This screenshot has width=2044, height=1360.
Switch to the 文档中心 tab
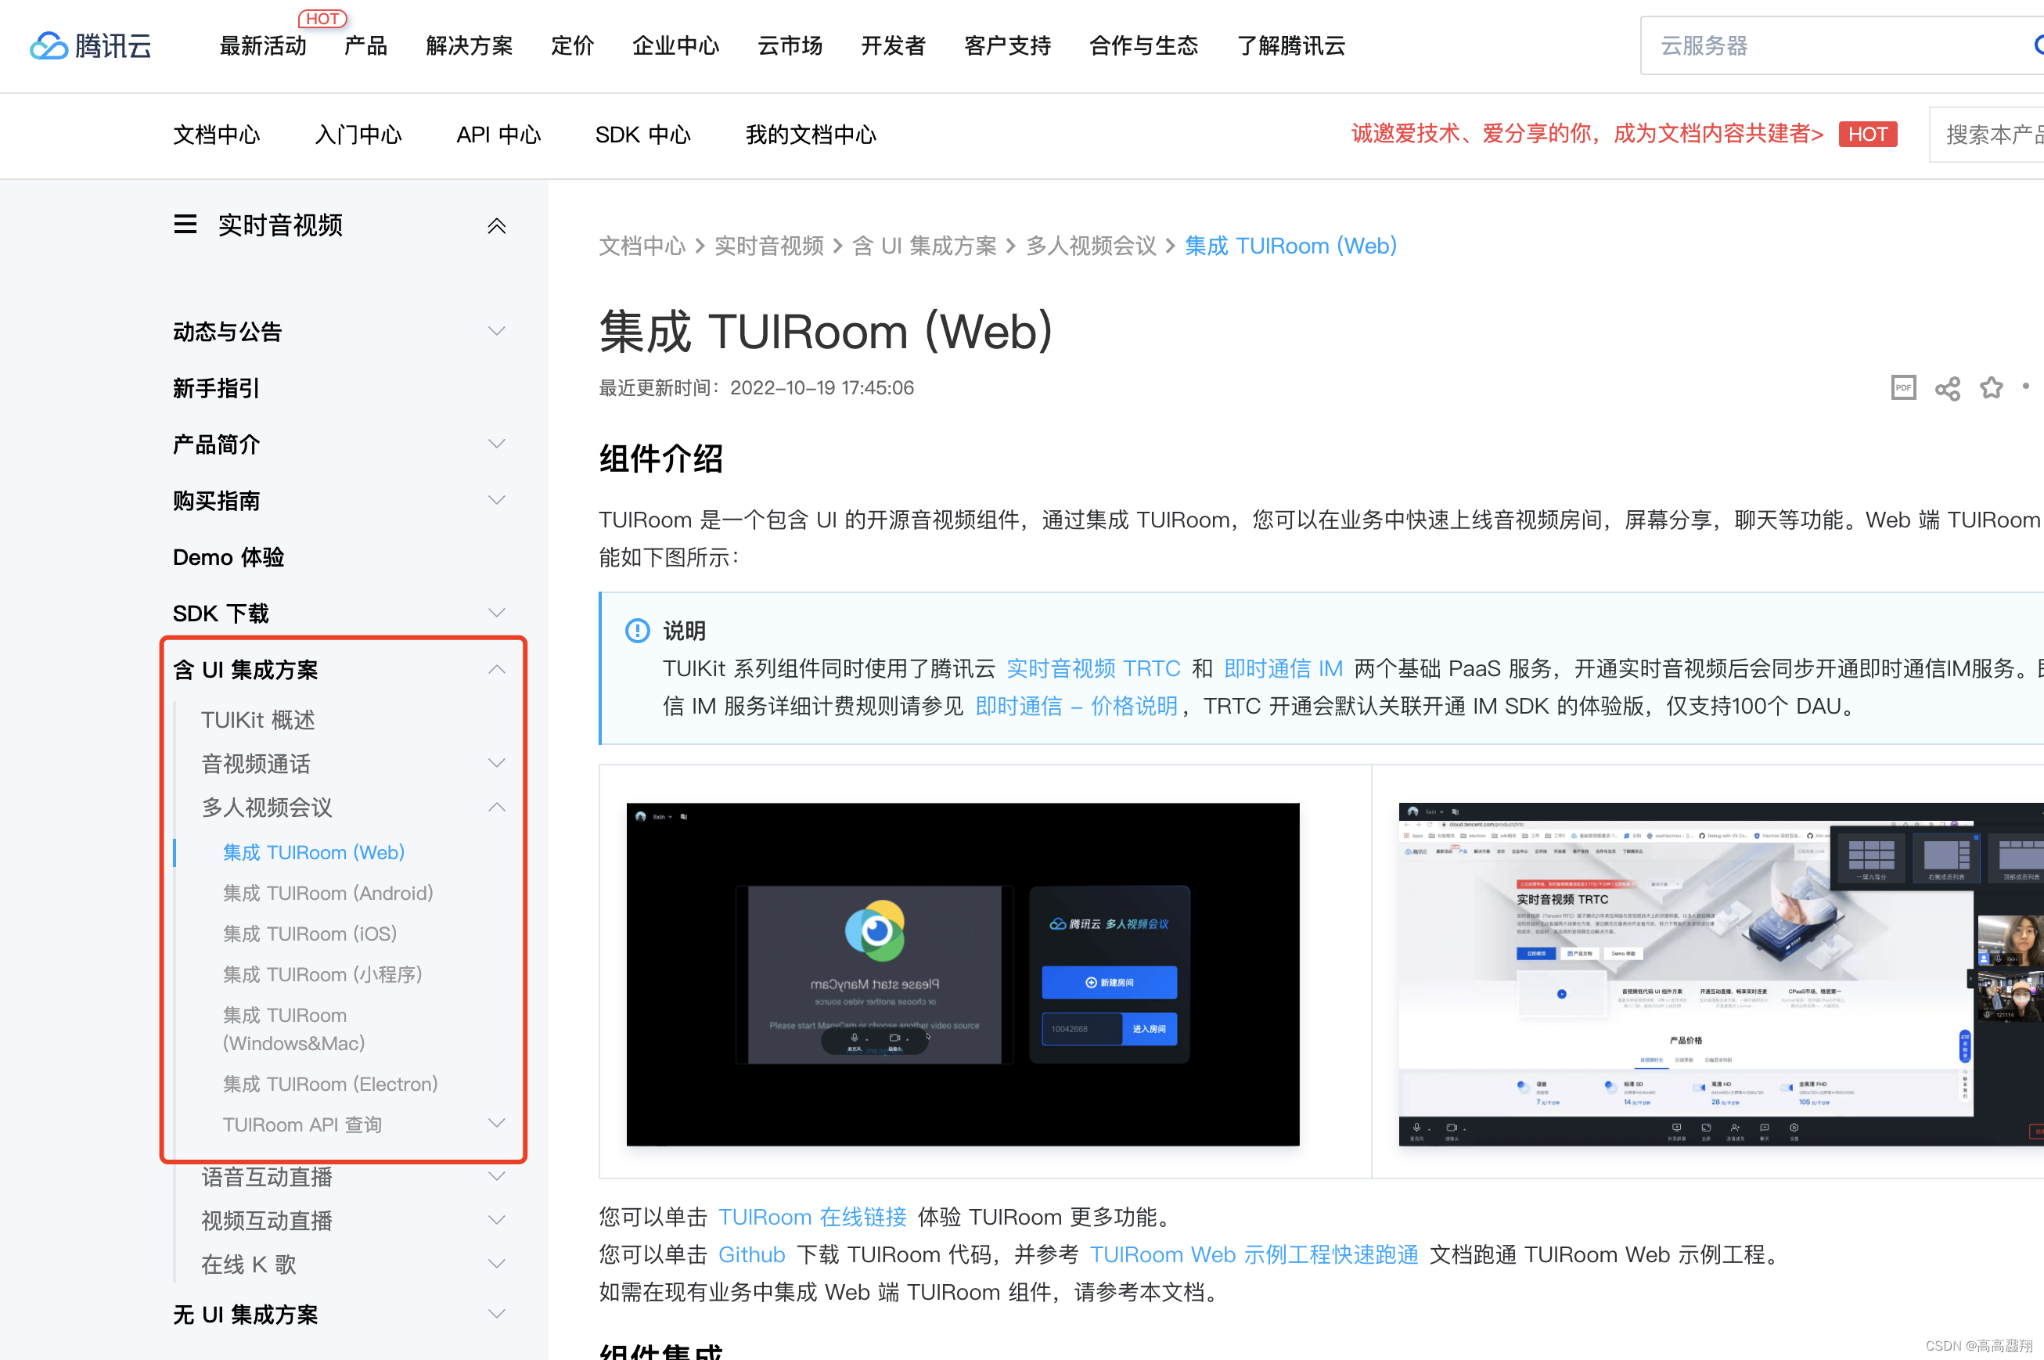(x=217, y=135)
